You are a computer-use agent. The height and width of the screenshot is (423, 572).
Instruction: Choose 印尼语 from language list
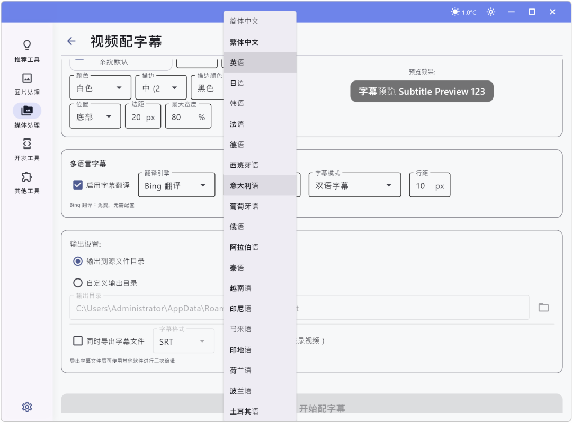260,309
